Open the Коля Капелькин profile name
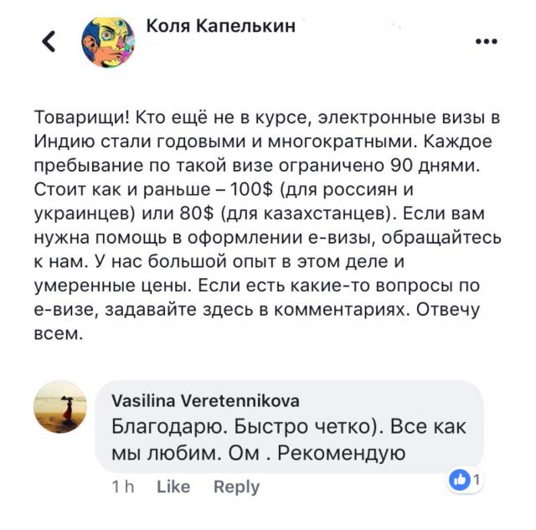536x530 pixels. [x=220, y=26]
